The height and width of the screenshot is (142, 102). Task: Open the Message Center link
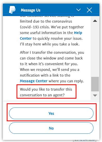(x=34, y=81)
